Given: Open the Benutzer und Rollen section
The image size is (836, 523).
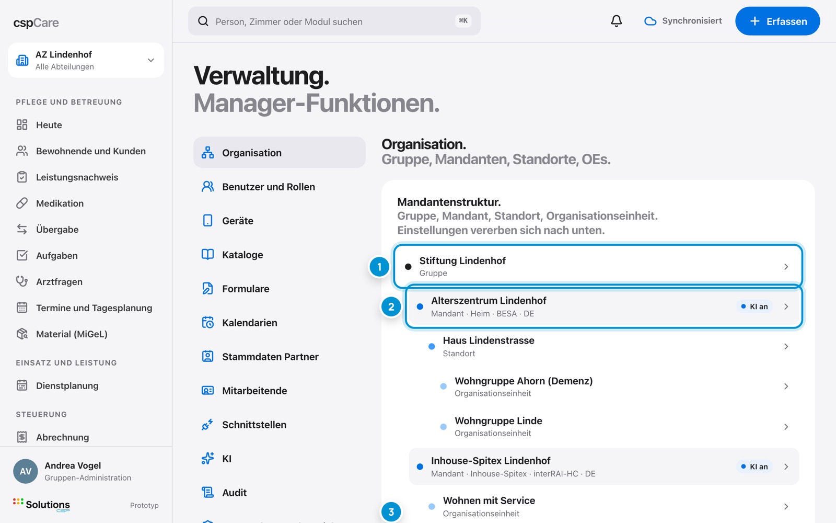Looking at the screenshot, I should click(x=280, y=186).
